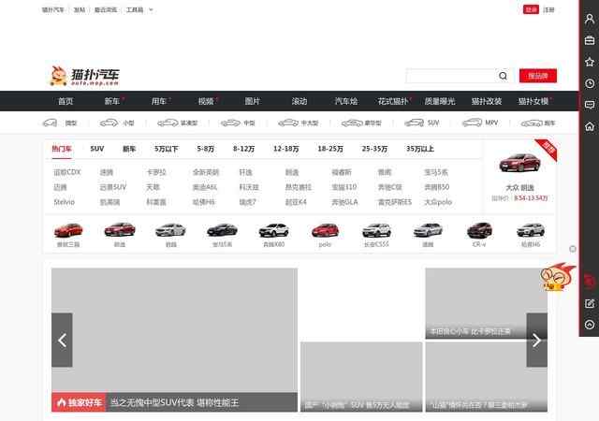Viewport: 599px width, 421px height.
Task: Close the floating mascot ad
Action: pyautogui.click(x=573, y=249)
